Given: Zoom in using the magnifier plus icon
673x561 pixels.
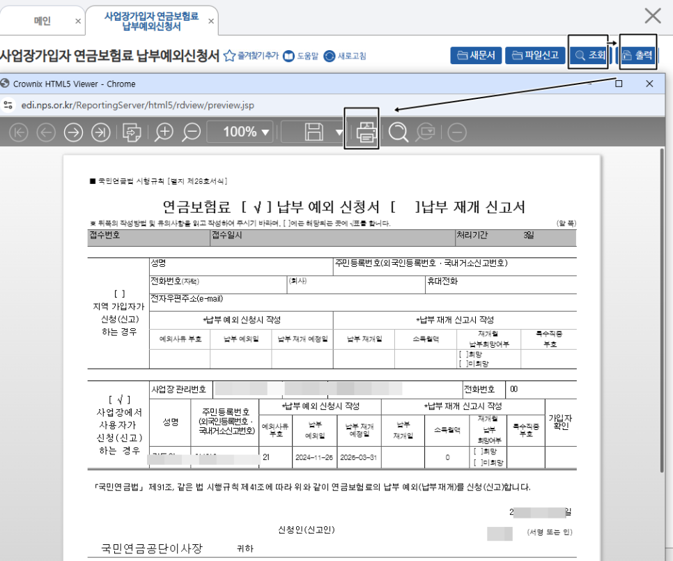Looking at the screenshot, I should (164, 132).
